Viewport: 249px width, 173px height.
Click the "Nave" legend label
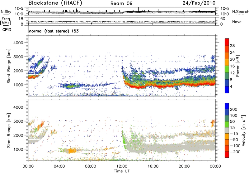tap(237, 22)
